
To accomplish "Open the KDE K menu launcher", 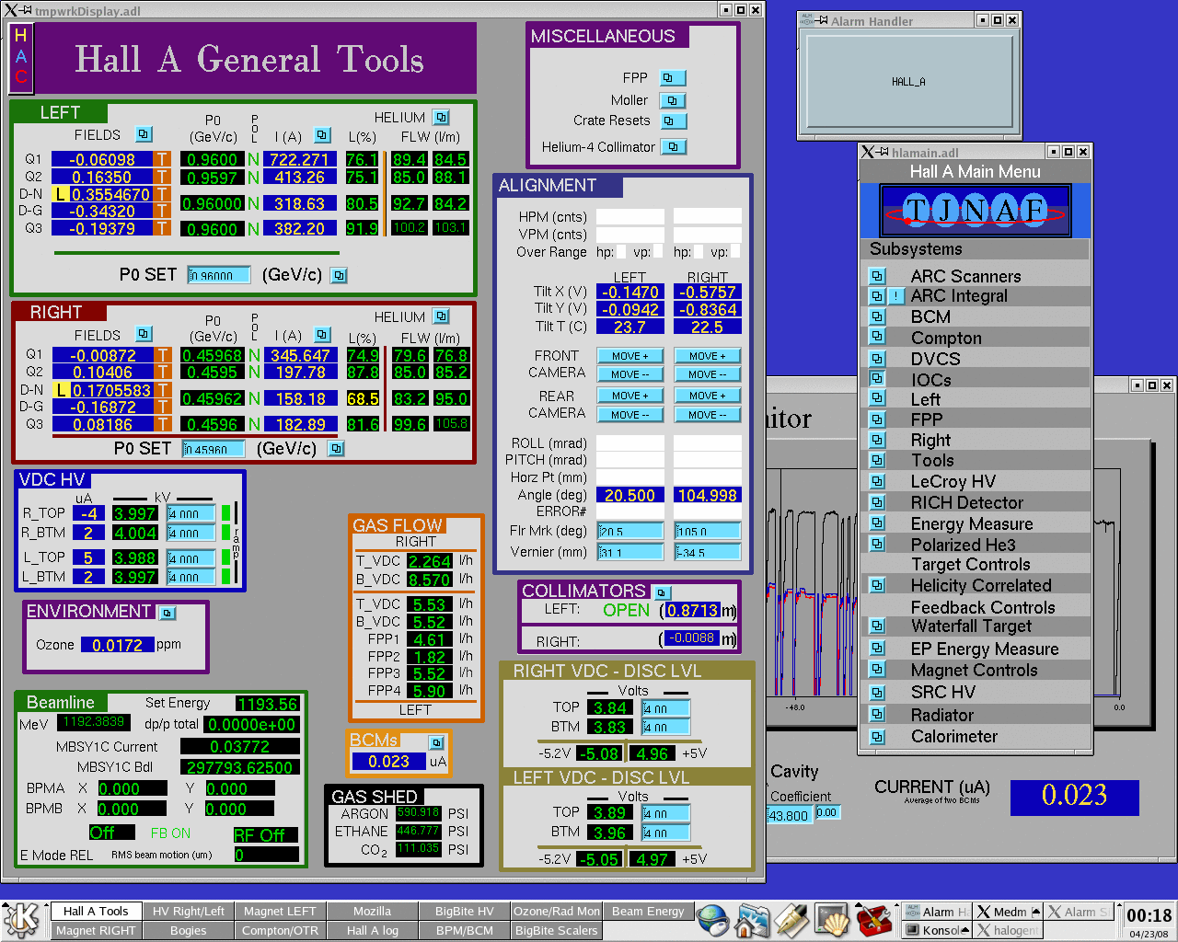I will pos(22,920).
